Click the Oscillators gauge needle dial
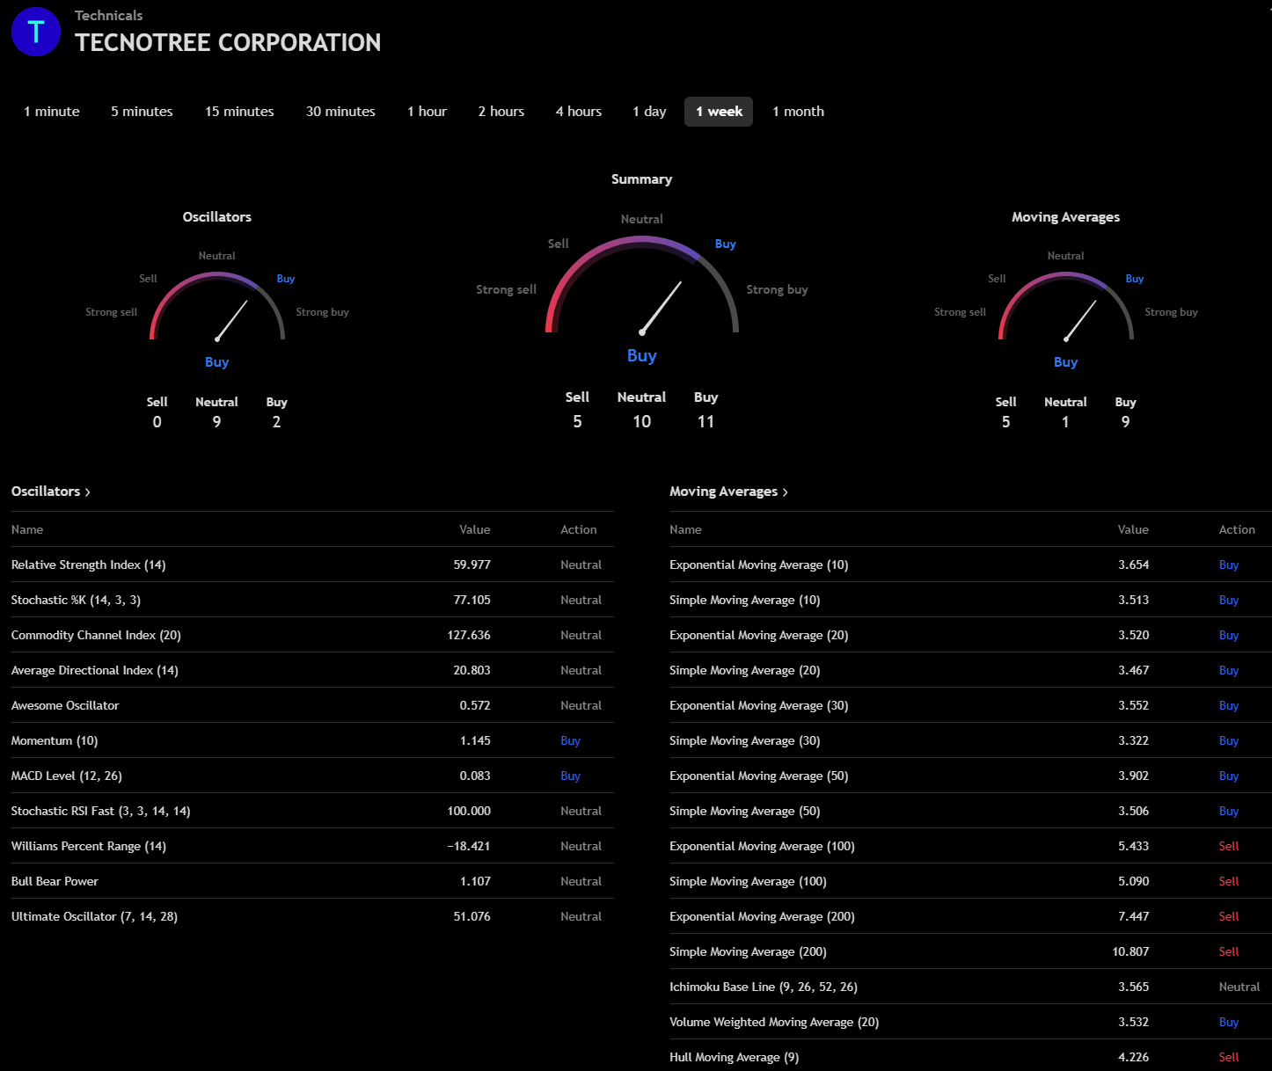Screen dimensions: 1272x1071 point(217,308)
